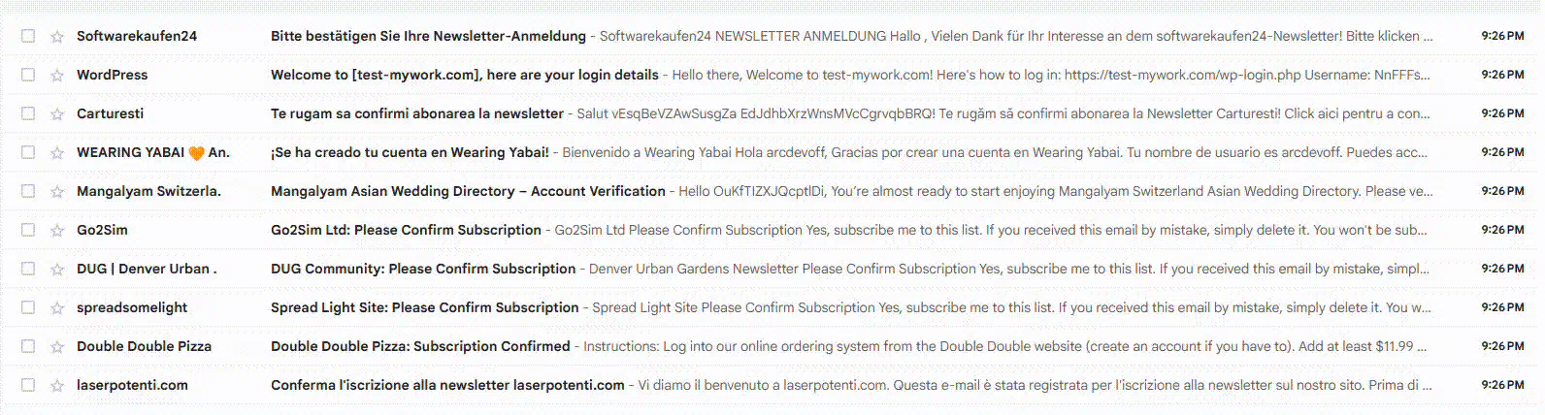Viewport: 1545px width, 415px height.
Task: Tick the Double Double Pizza checkbox
Action: [28, 346]
